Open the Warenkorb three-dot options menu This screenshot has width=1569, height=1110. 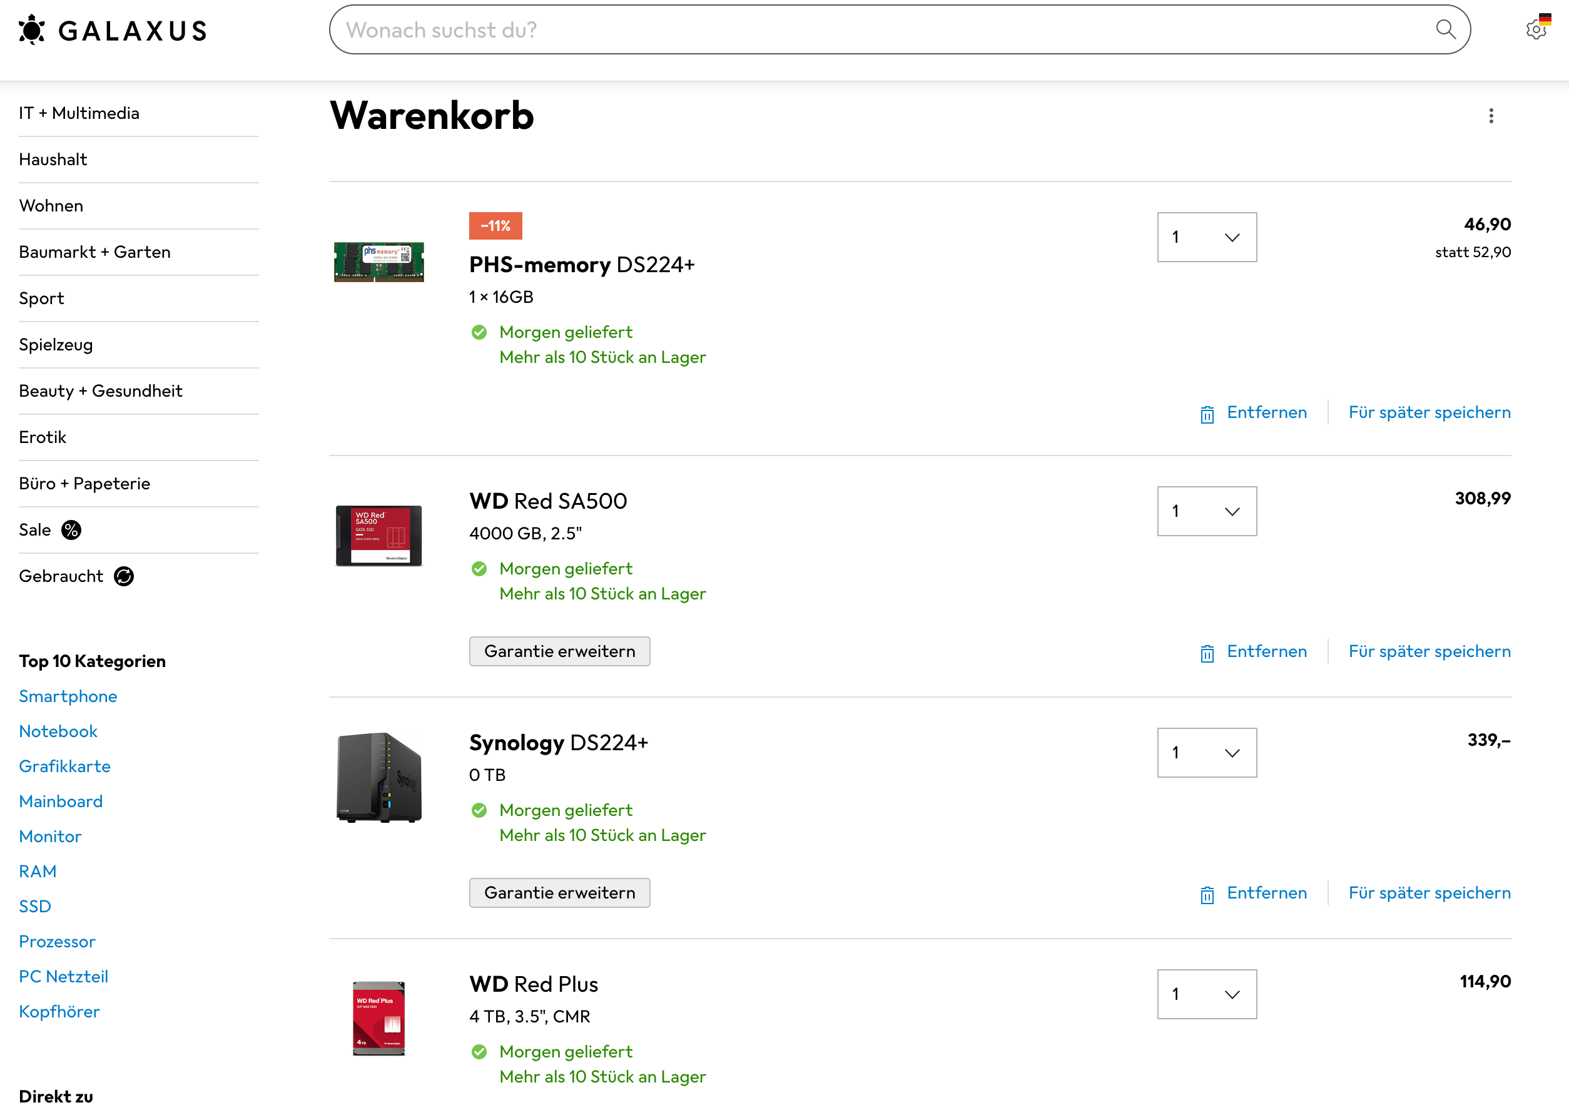[1491, 116]
